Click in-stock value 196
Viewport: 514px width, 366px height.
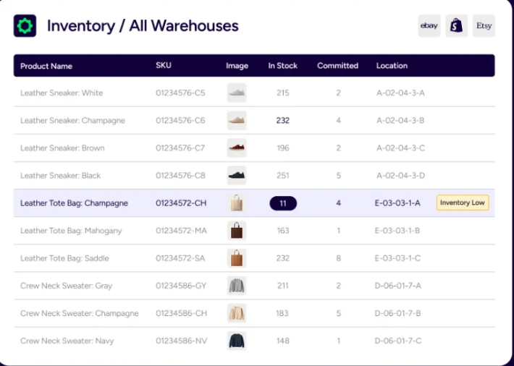click(x=282, y=148)
